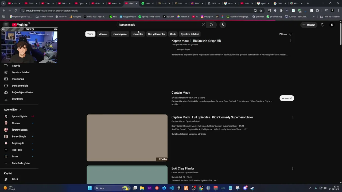This screenshot has height=192, width=342.
Task: Click the magnifier search button
Action: [x=211, y=25]
